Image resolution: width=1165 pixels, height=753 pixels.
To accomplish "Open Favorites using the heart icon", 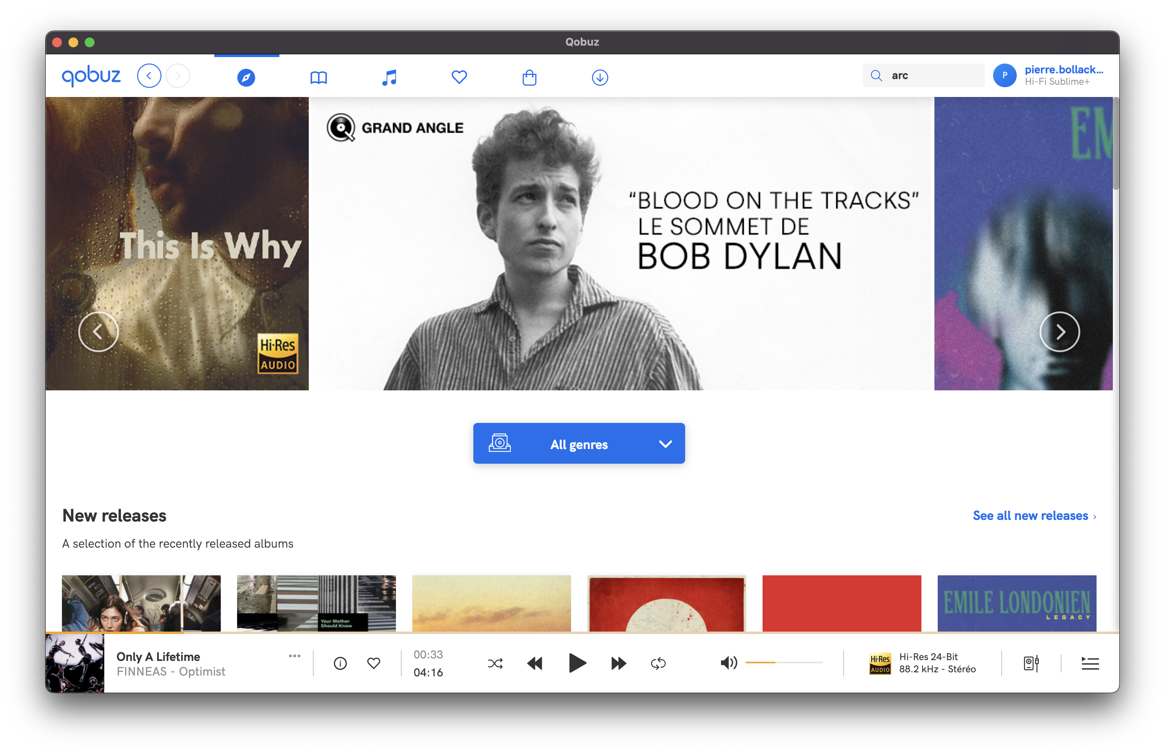I will click(x=459, y=77).
